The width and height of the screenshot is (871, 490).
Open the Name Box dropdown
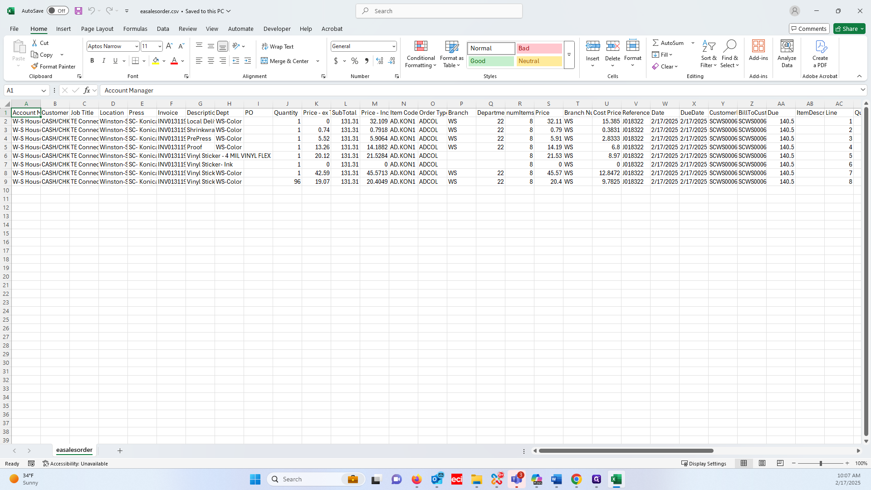pos(44,90)
